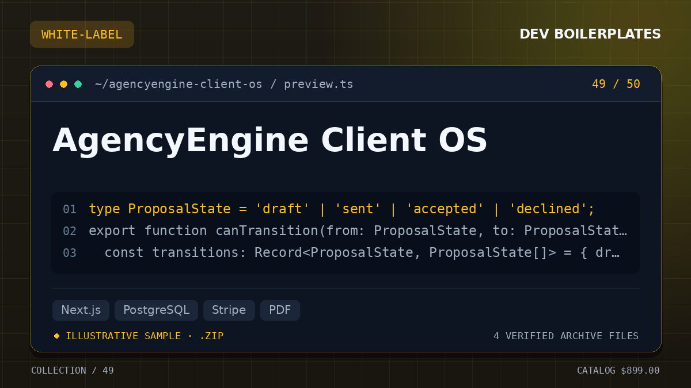Click the yellow window dot

point(64,84)
